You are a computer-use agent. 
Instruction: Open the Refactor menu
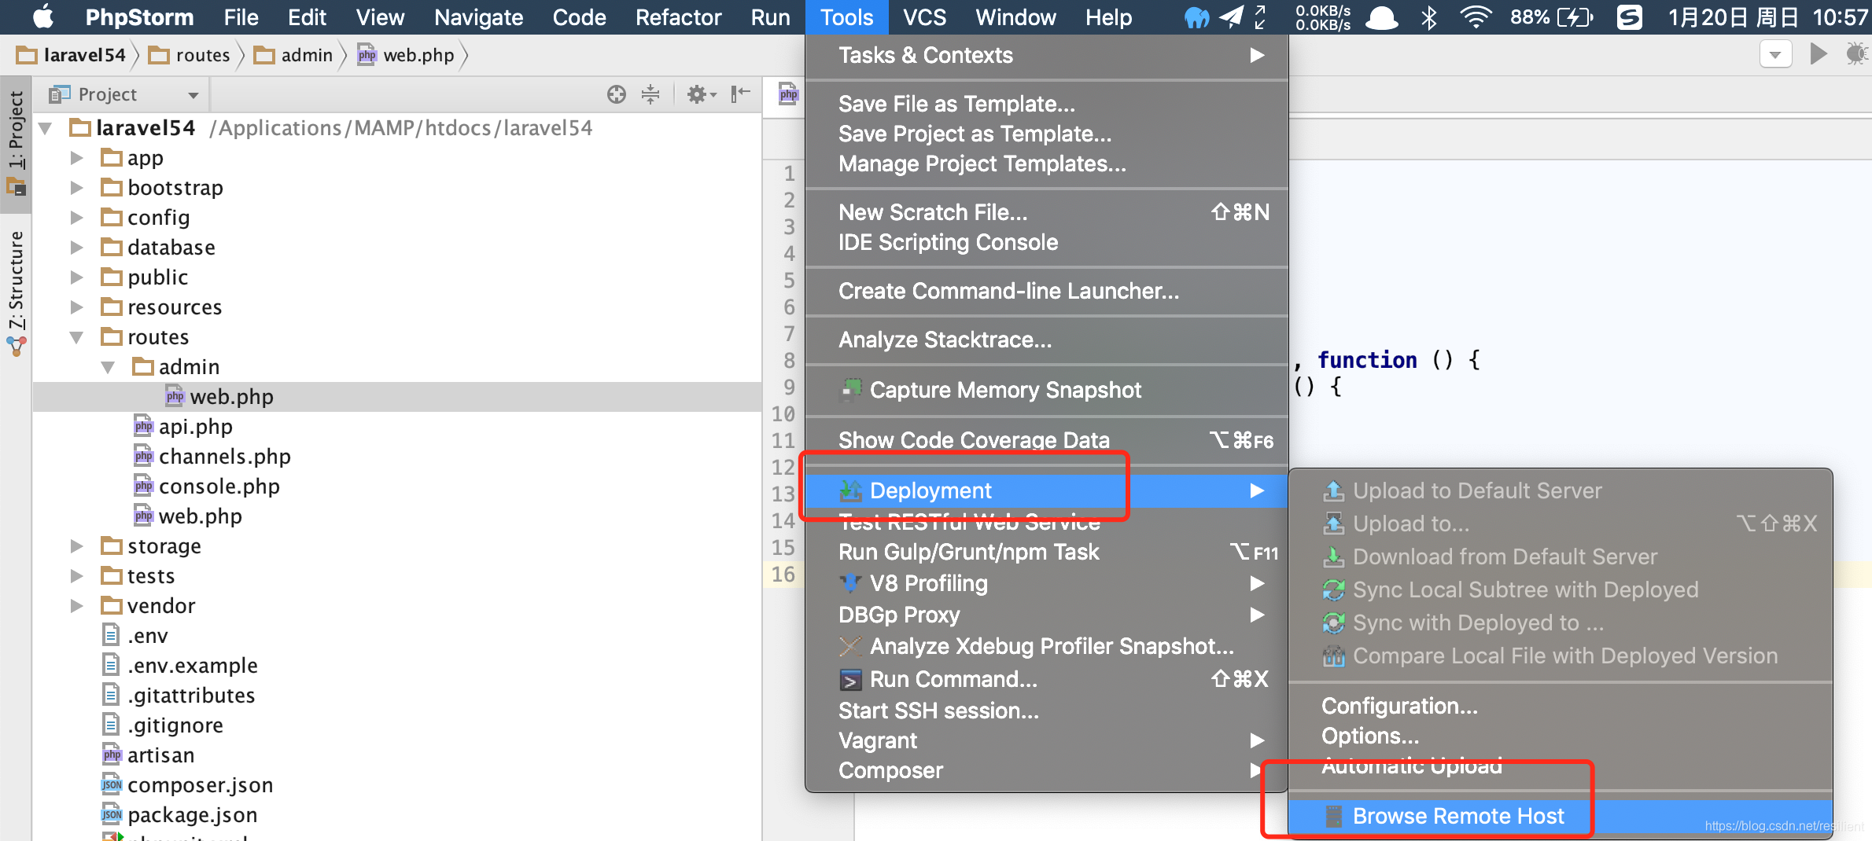pos(678,17)
